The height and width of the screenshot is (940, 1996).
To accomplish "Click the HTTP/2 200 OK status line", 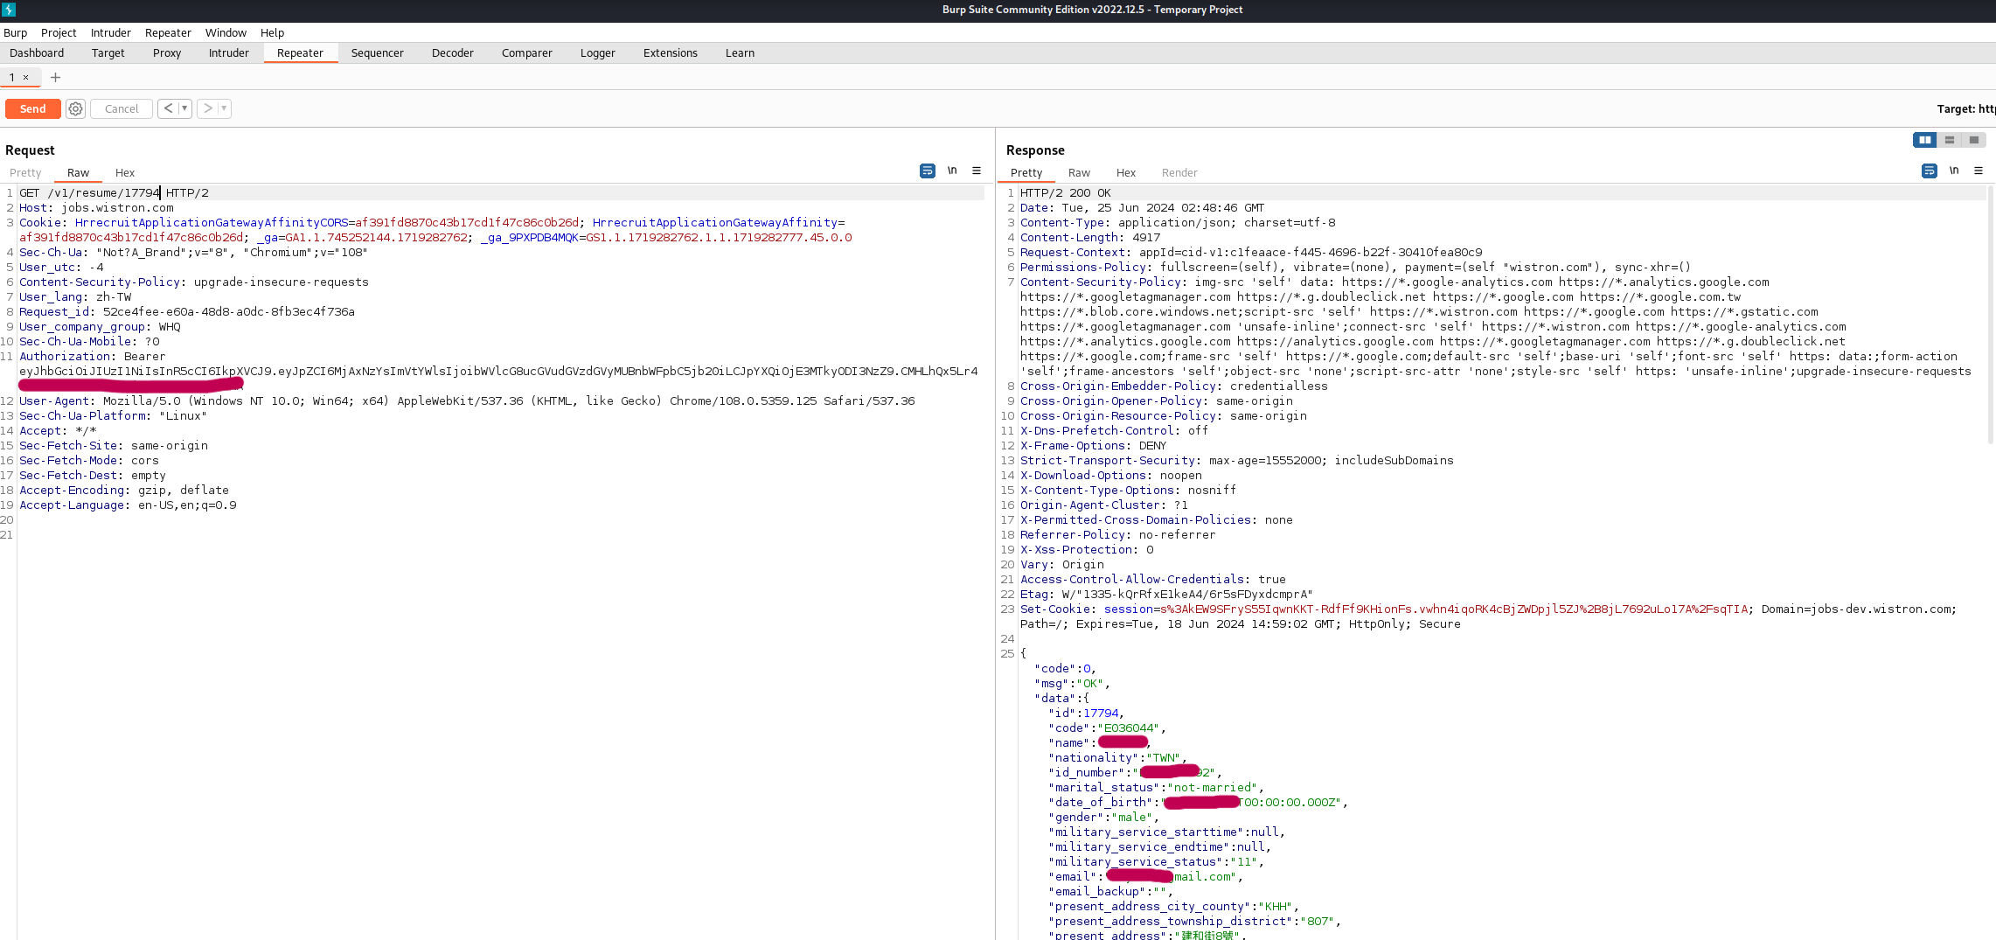I will tap(1066, 192).
